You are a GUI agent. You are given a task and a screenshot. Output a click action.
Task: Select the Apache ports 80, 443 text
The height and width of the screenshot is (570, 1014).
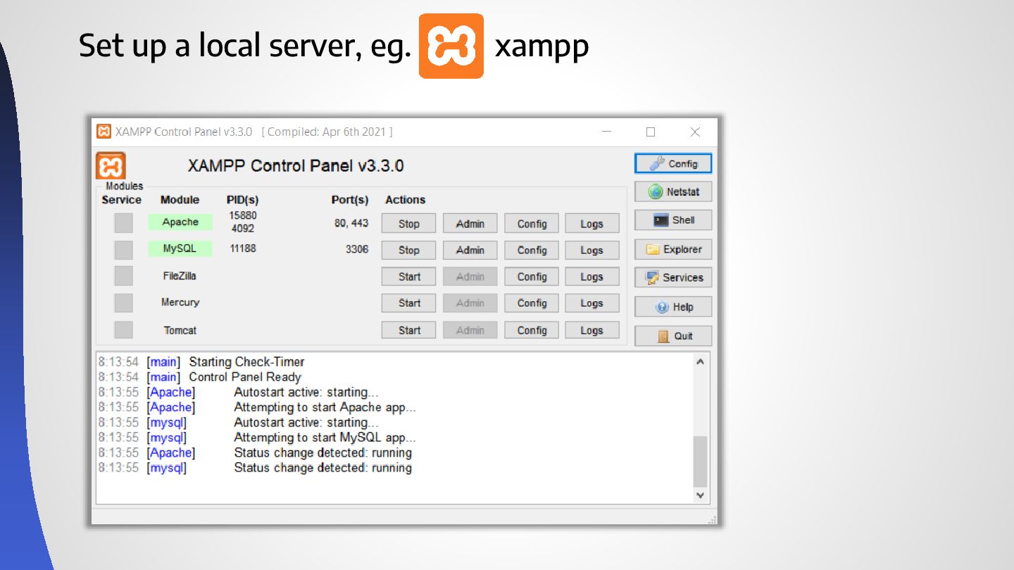click(x=351, y=223)
